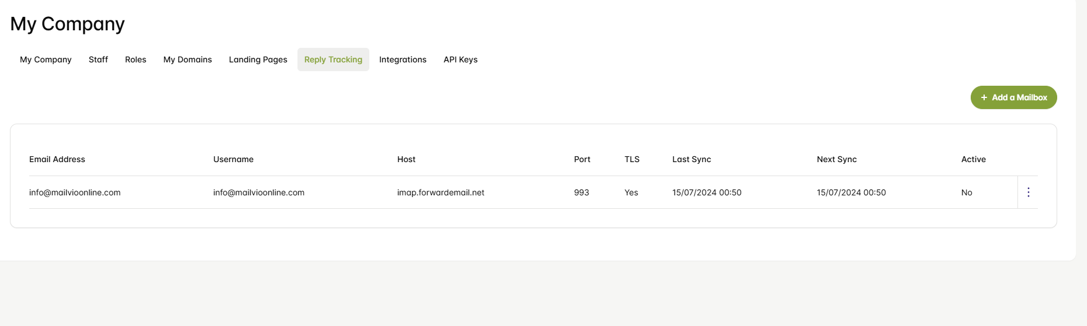Screen dimensions: 1087x326
Task: Go to the Roles tab
Action: point(136,59)
